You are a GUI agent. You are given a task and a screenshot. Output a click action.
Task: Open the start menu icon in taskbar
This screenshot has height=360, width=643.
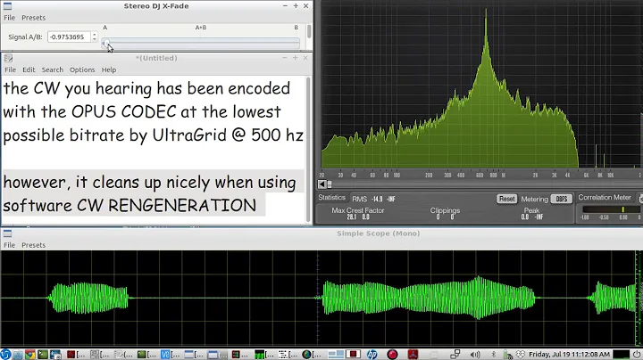tap(5, 355)
